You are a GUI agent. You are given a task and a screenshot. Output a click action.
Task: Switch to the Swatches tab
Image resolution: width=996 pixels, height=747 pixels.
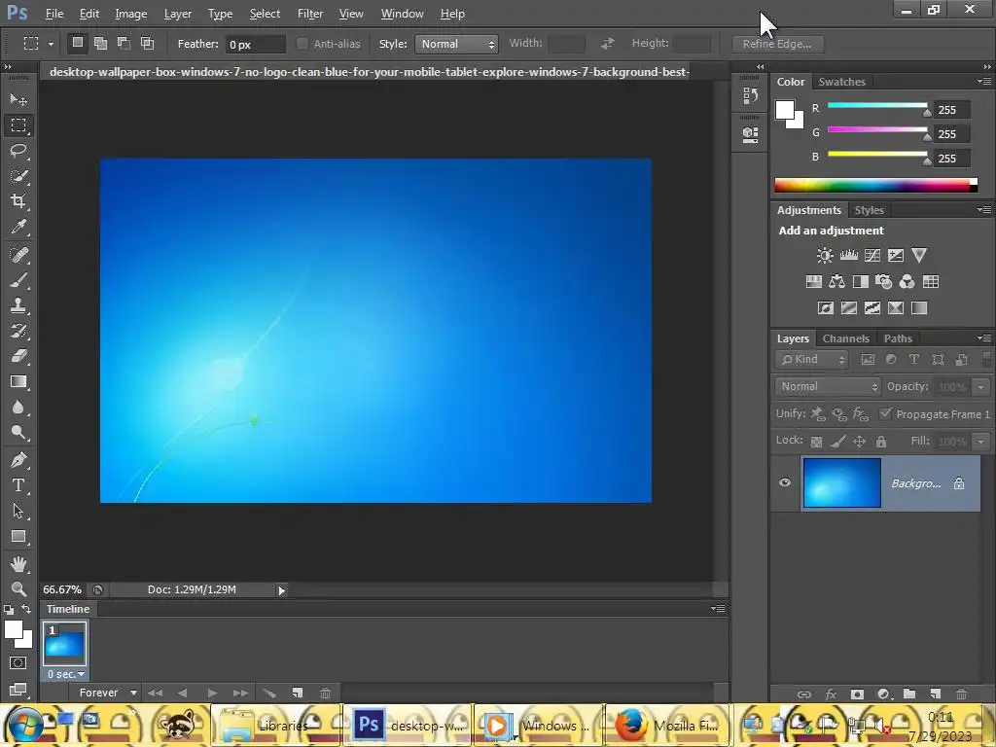tap(841, 82)
